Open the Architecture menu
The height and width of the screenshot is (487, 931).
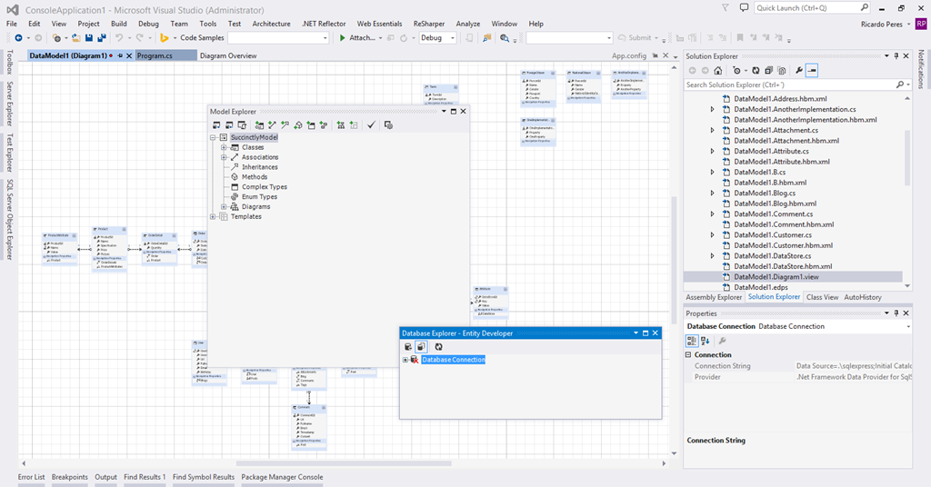pyautogui.click(x=271, y=24)
